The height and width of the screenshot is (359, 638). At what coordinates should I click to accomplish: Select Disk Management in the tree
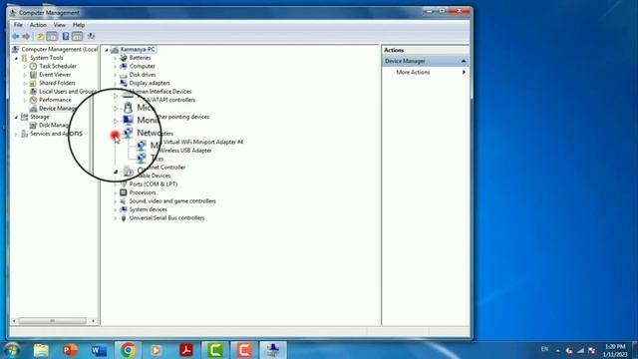50,126
